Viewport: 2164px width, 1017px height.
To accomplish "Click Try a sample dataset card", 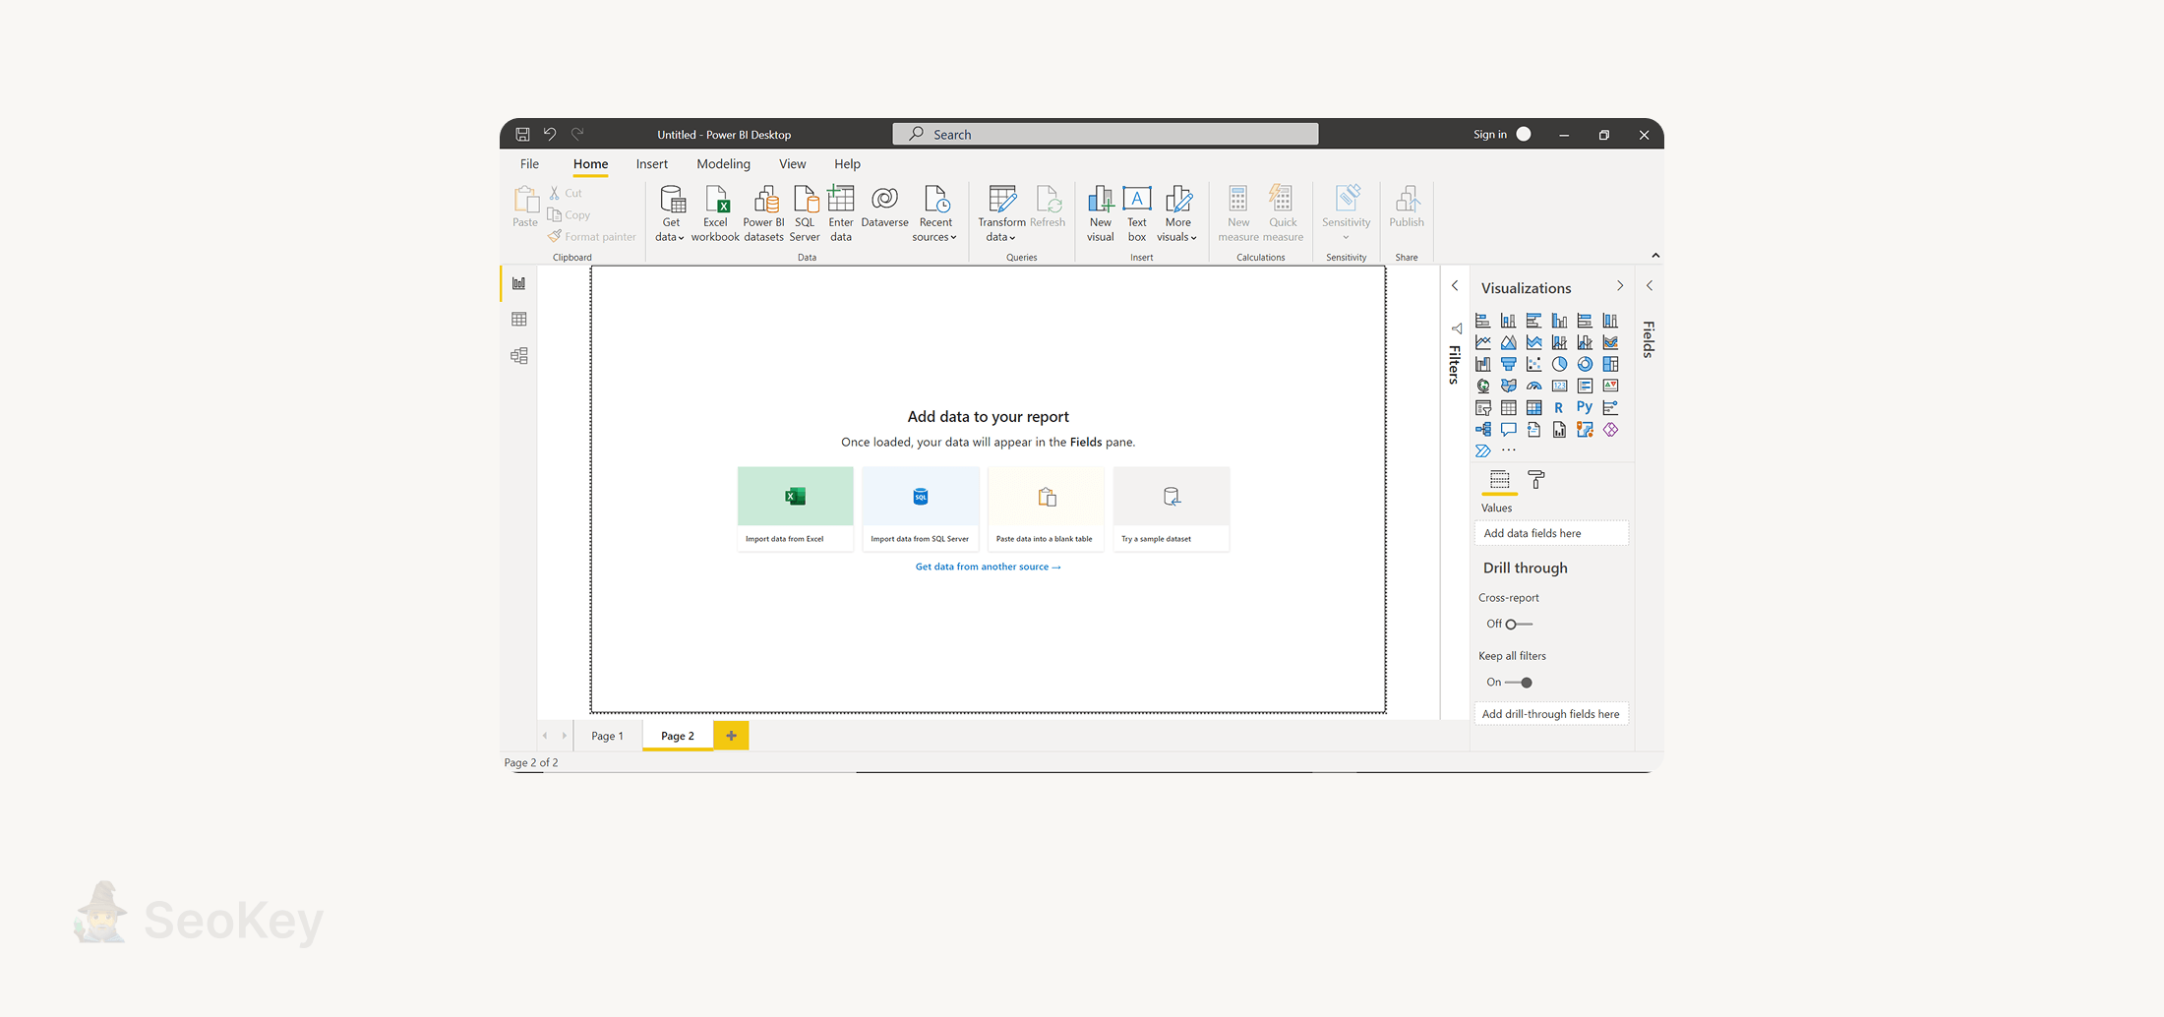I will tap(1171, 508).
